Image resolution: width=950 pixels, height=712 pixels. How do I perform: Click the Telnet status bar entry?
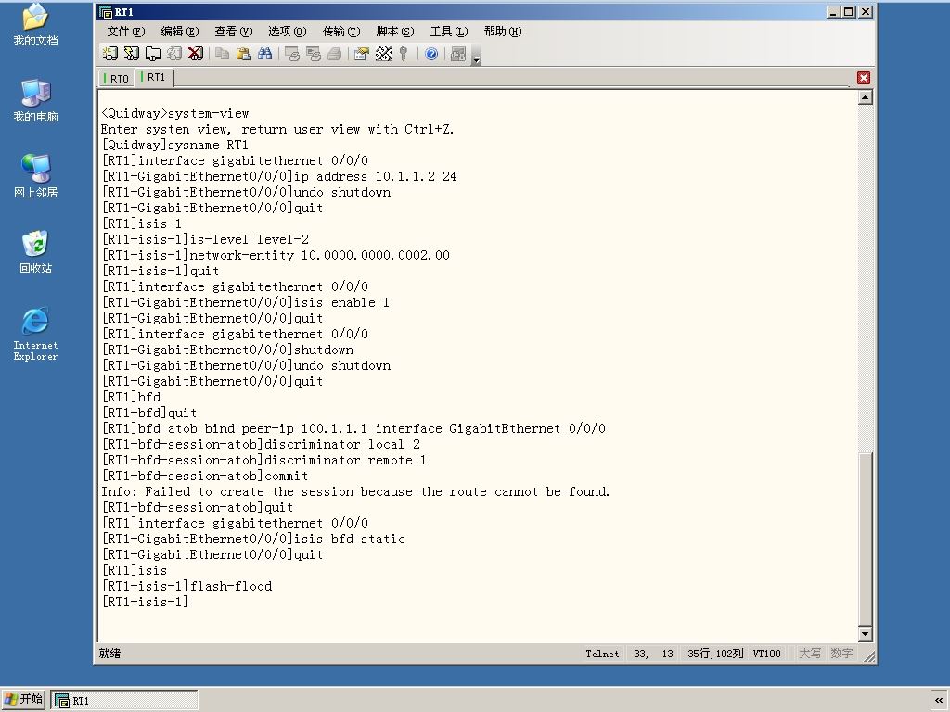pos(602,654)
